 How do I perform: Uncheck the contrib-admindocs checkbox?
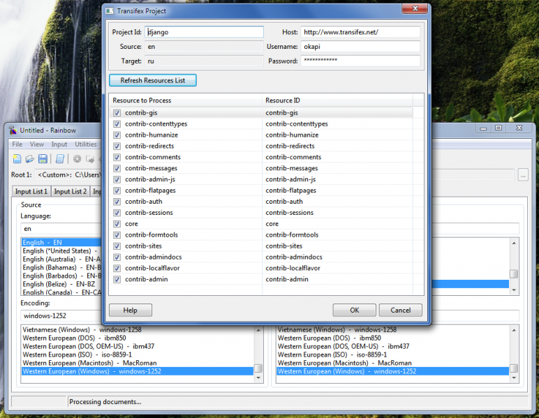click(117, 257)
